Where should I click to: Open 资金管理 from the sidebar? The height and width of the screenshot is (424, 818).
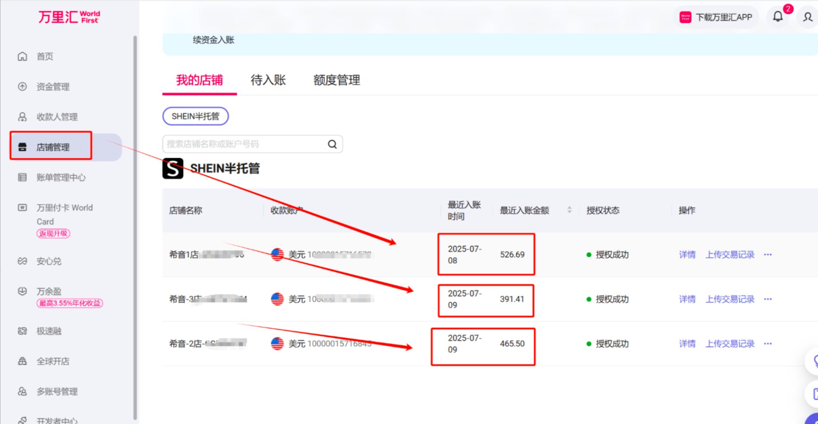click(x=52, y=87)
